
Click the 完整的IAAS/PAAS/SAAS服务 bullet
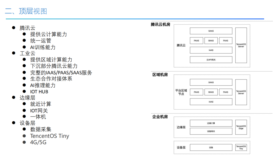[61, 73]
